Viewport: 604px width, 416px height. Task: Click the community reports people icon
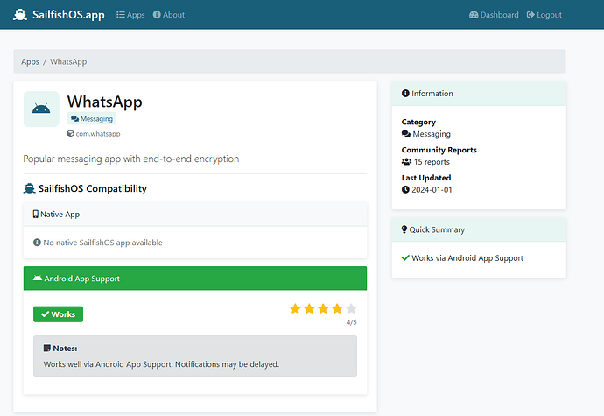tap(406, 162)
